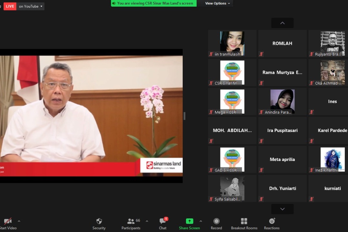Toggle Start Video camera on
This screenshot has height=232, width=348.
tap(8, 221)
